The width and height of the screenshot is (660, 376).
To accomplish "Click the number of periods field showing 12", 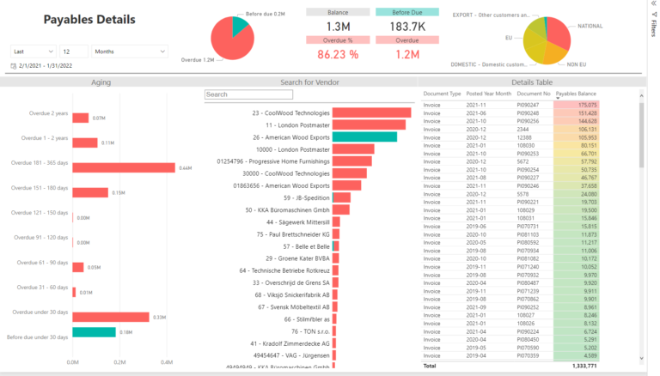I will [x=74, y=52].
